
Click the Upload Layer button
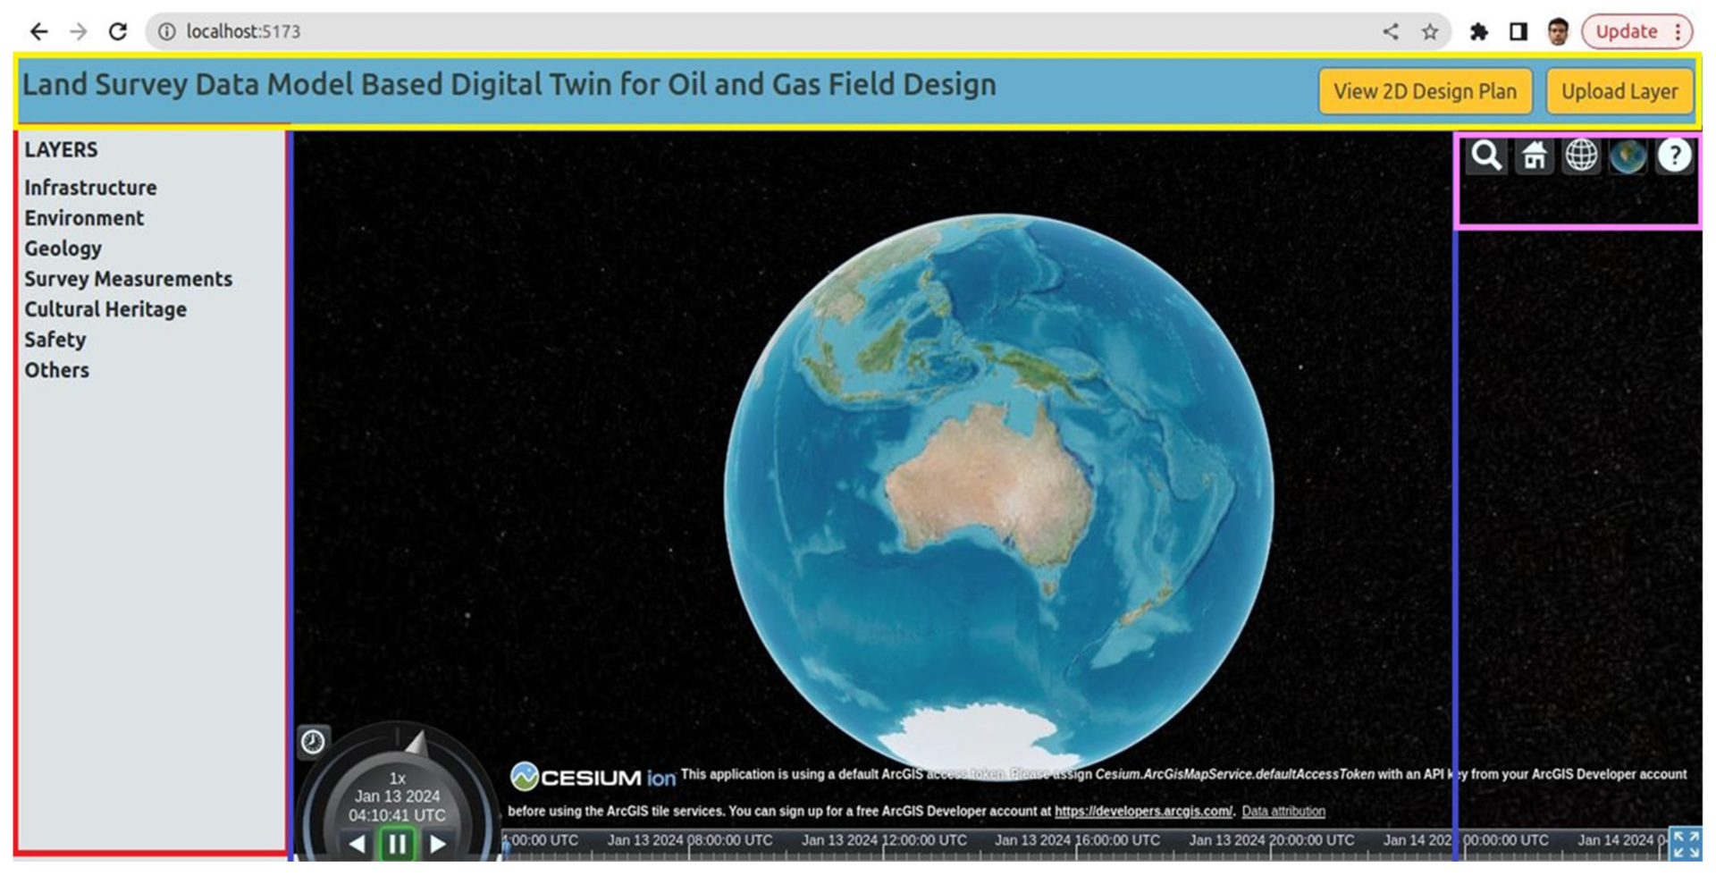click(1619, 91)
